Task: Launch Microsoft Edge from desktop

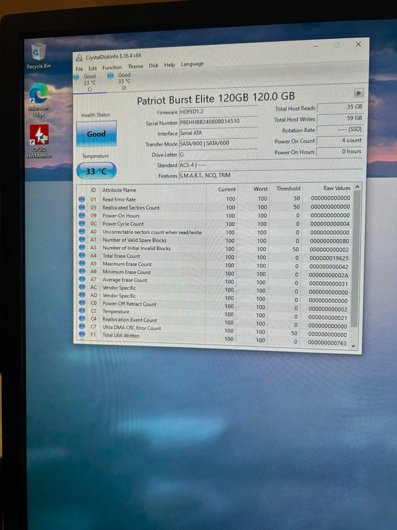Action: click(x=39, y=100)
